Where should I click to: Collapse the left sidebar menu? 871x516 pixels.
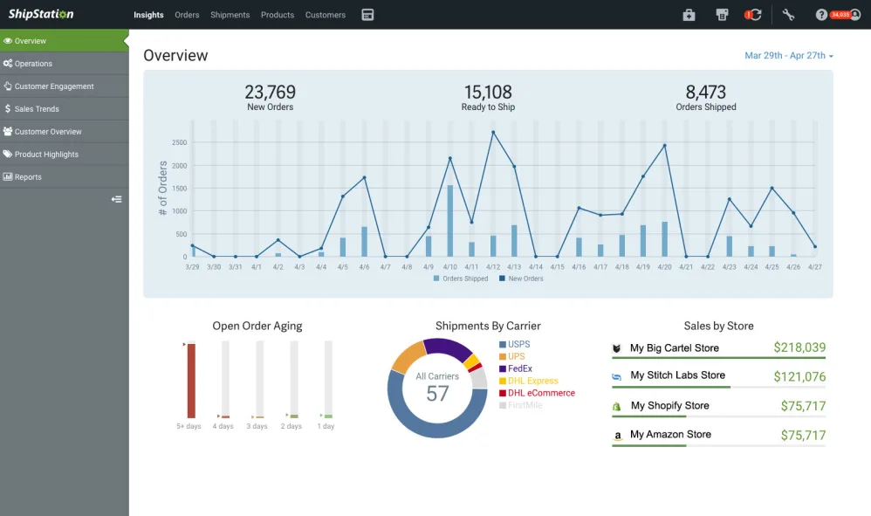[x=116, y=199]
